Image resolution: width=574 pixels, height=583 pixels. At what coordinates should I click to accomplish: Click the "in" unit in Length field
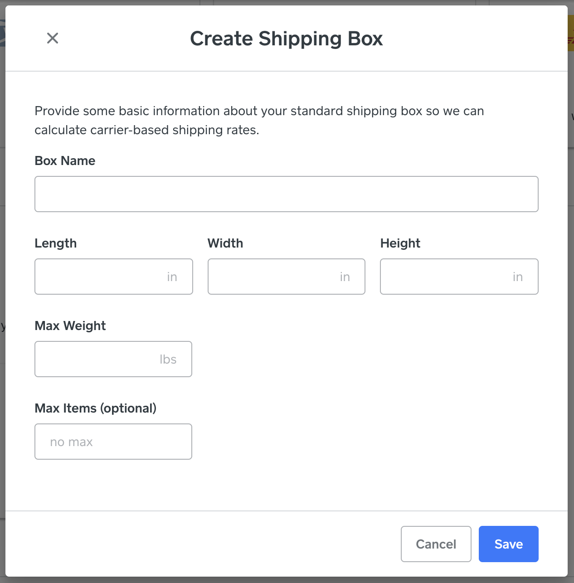(x=172, y=277)
